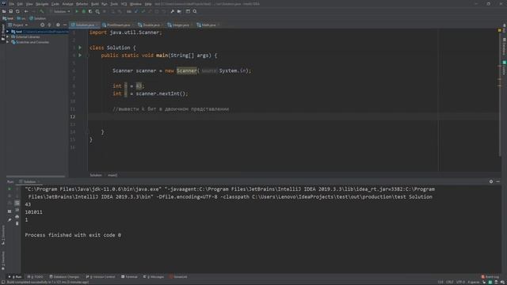
Task: Open the Help menu
Action: tap(148, 4)
